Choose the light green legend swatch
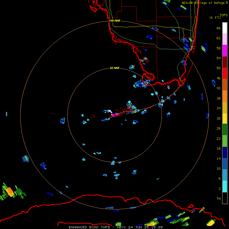Image resolution: width=229 pixels, height=229 pixels. click(225, 141)
